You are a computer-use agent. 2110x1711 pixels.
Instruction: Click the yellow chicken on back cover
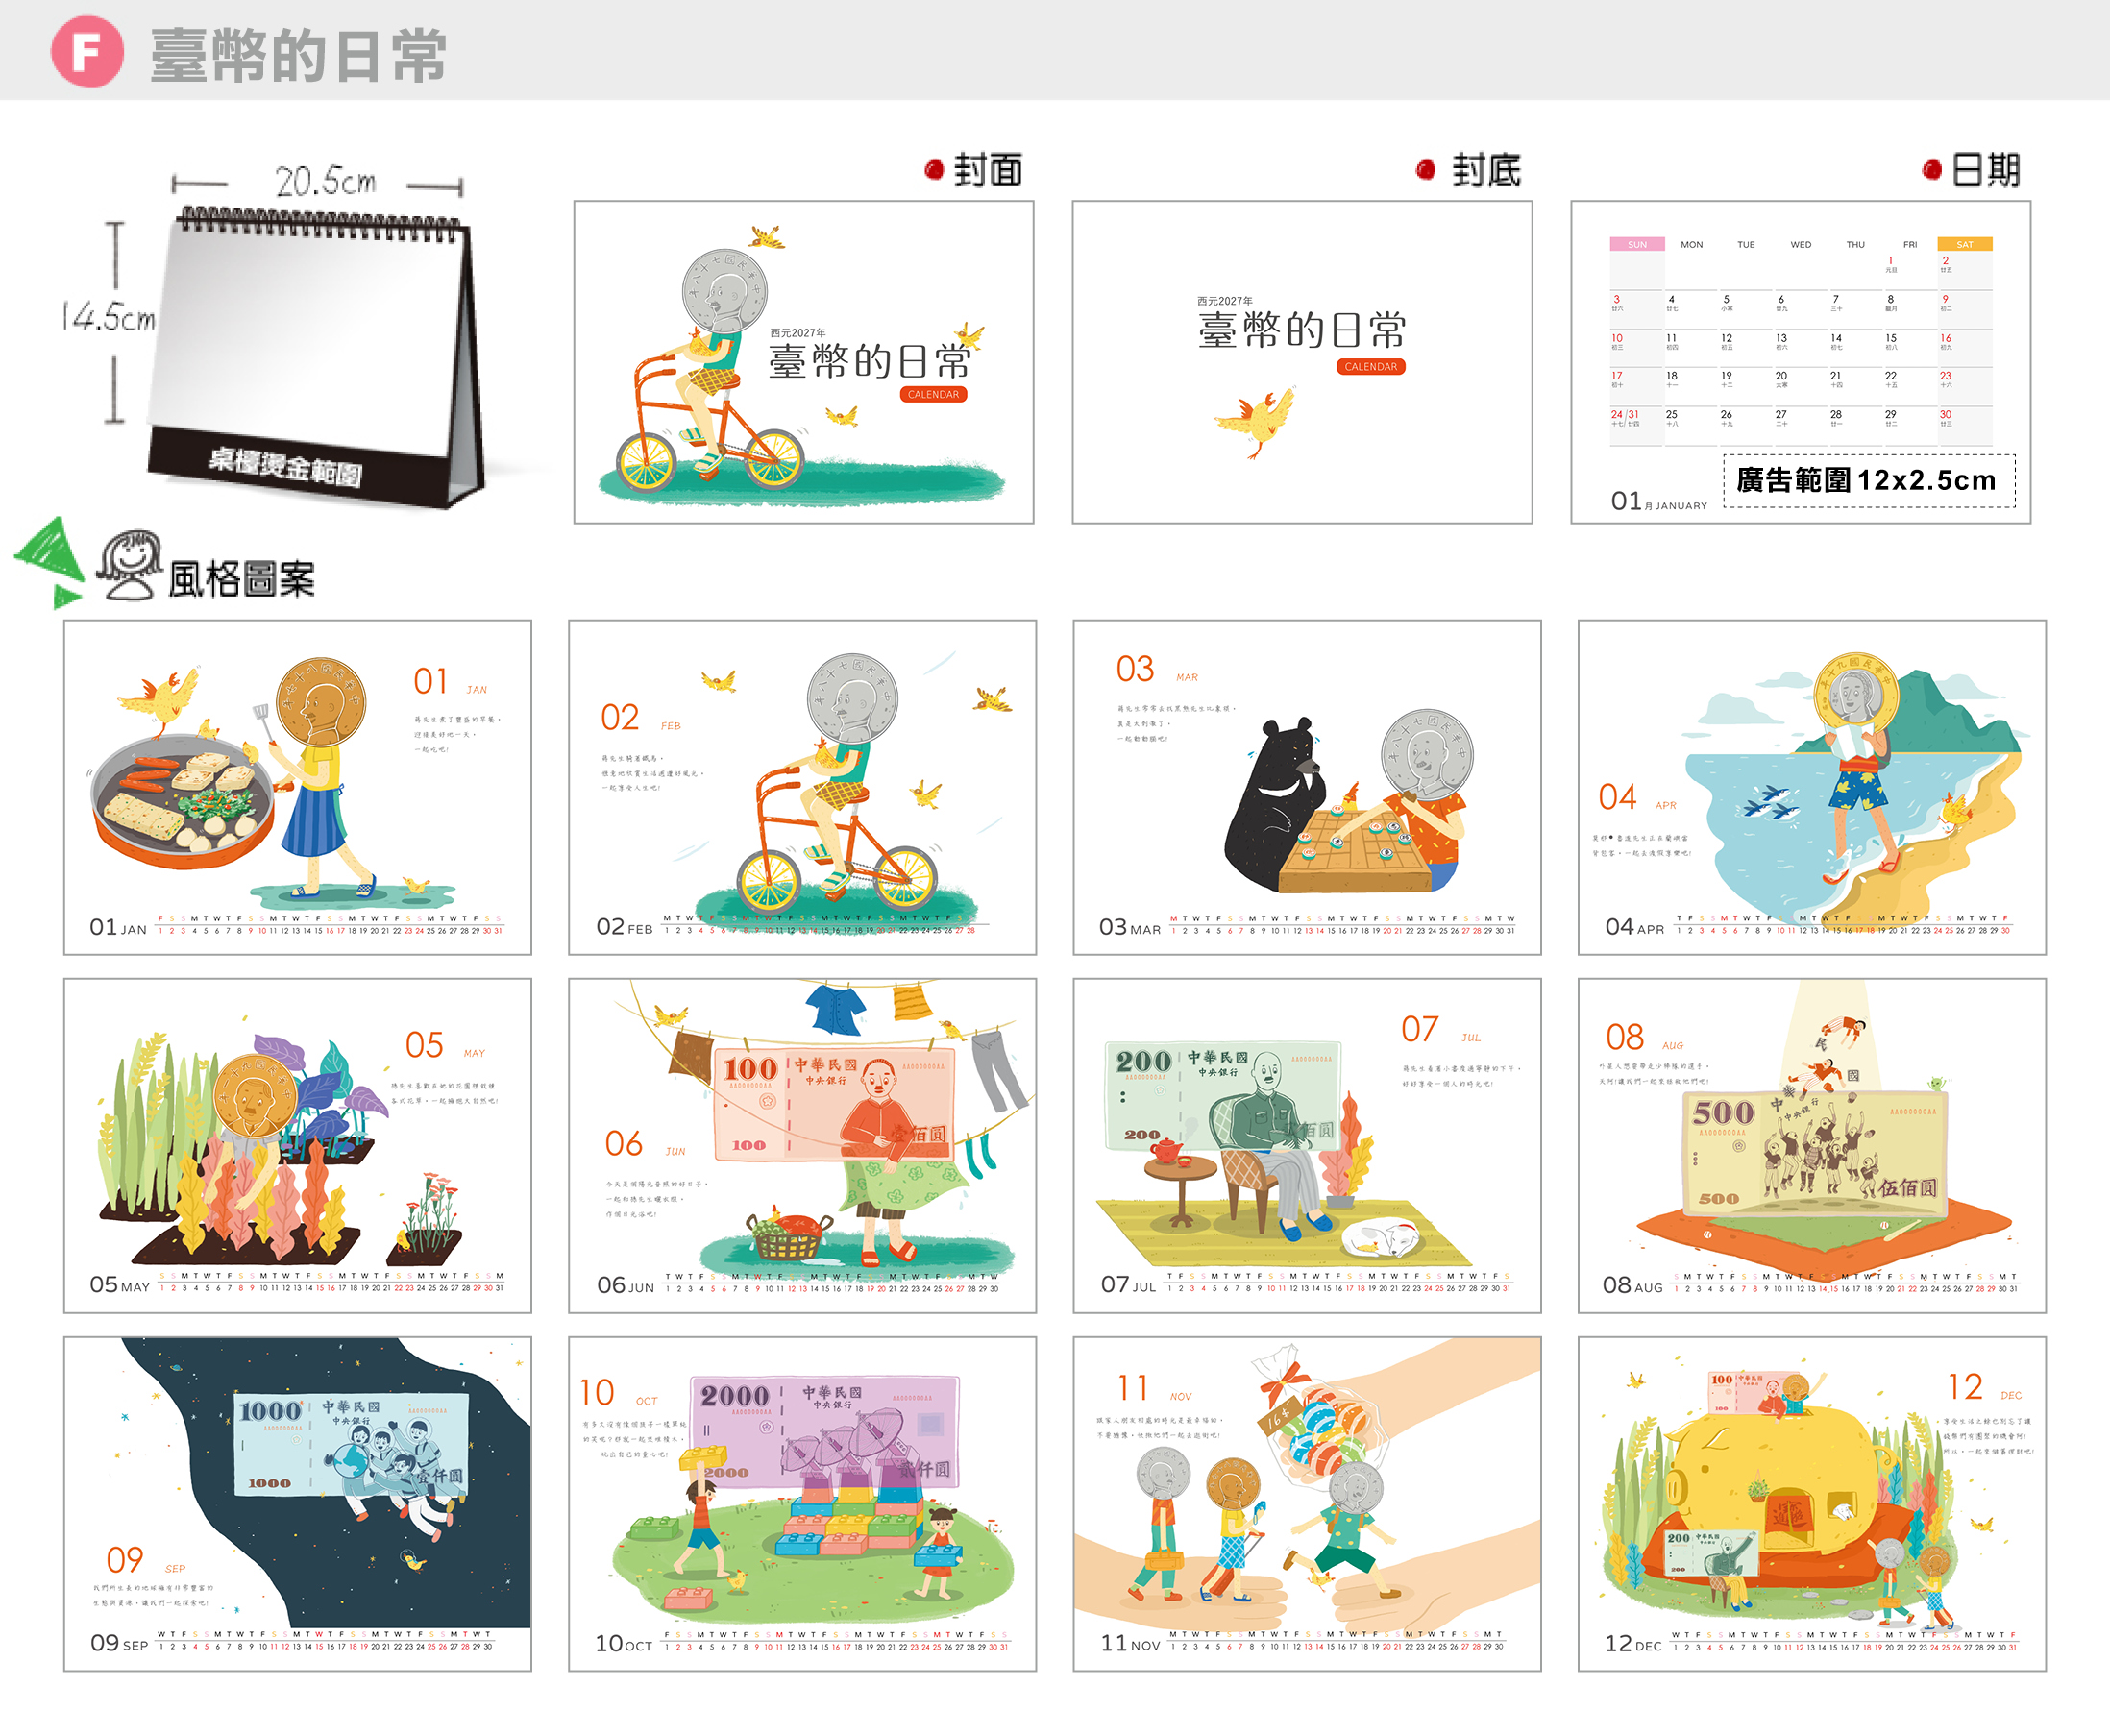(1255, 422)
